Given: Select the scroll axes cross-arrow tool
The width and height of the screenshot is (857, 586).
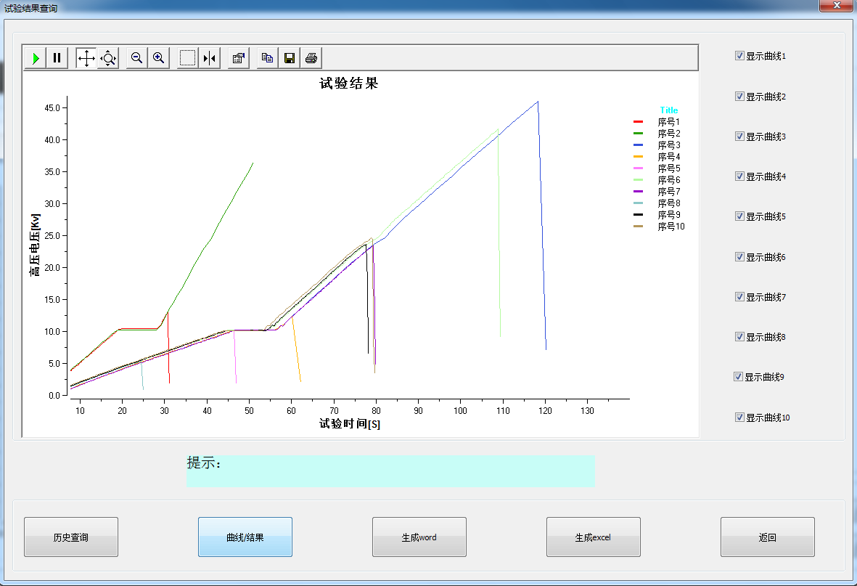Looking at the screenshot, I should point(86,58).
